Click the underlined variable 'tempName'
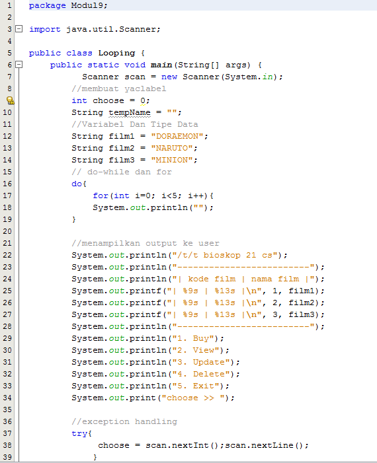This screenshot has width=377, height=463. click(130, 112)
